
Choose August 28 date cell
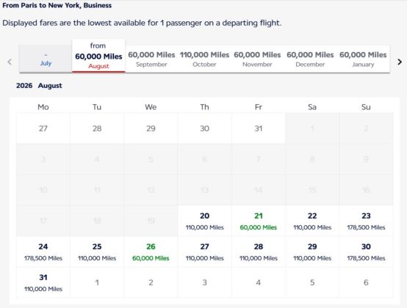[259, 252]
